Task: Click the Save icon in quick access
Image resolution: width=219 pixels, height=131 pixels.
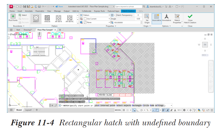Action: point(25,6)
